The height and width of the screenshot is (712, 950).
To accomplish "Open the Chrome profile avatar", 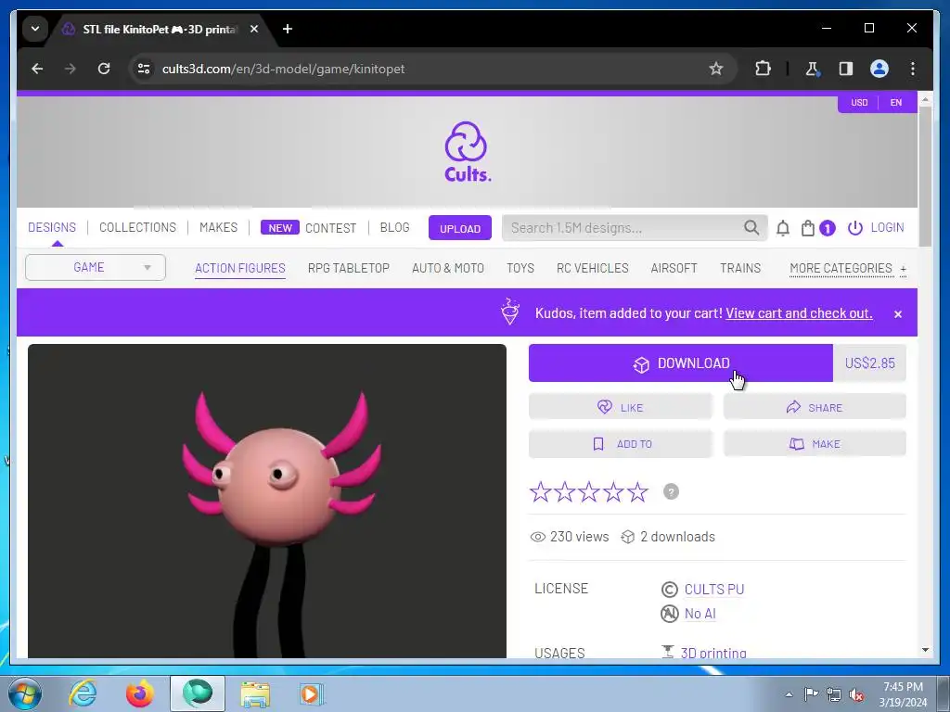I will coord(879,69).
